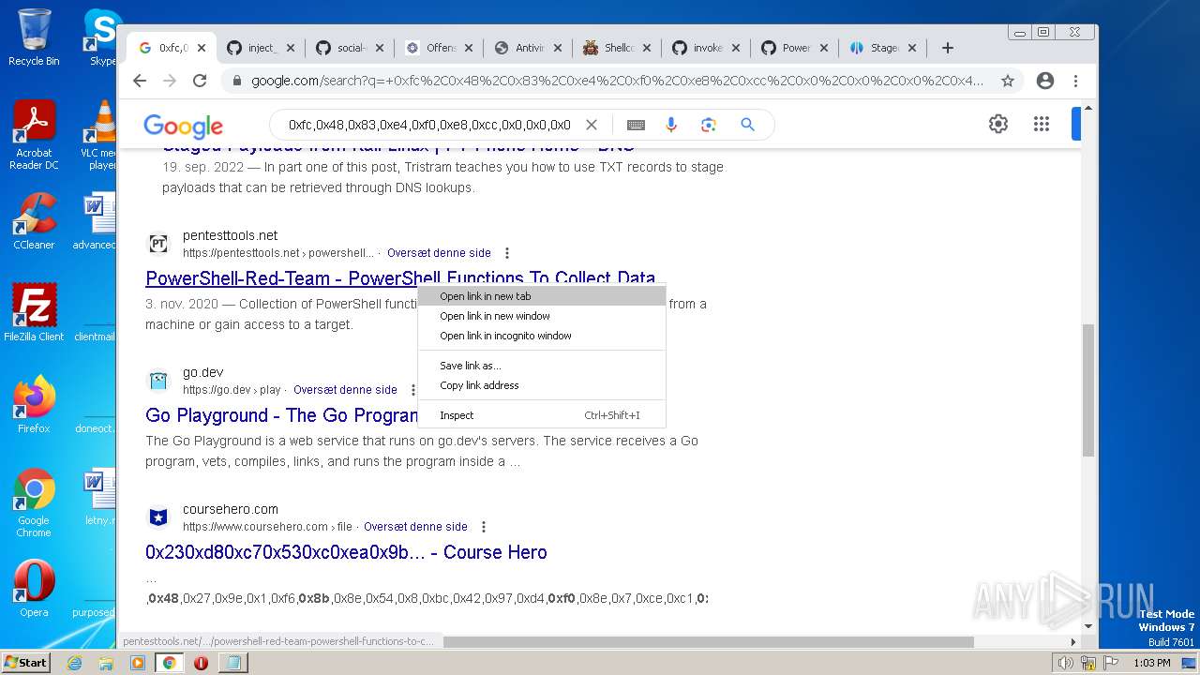This screenshot has width=1200, height=675.
Task: Click the Chrome address bar URL
Action: (x=617, y=81)
